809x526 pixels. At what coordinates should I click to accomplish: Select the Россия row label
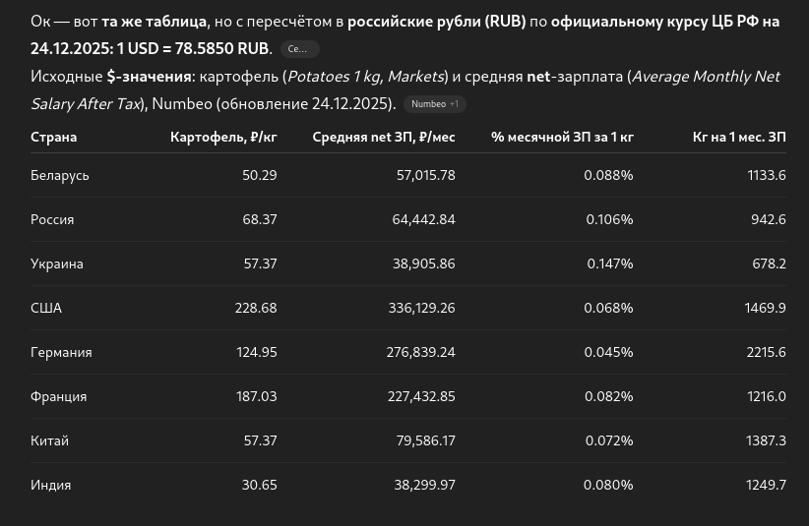(52, 219)
